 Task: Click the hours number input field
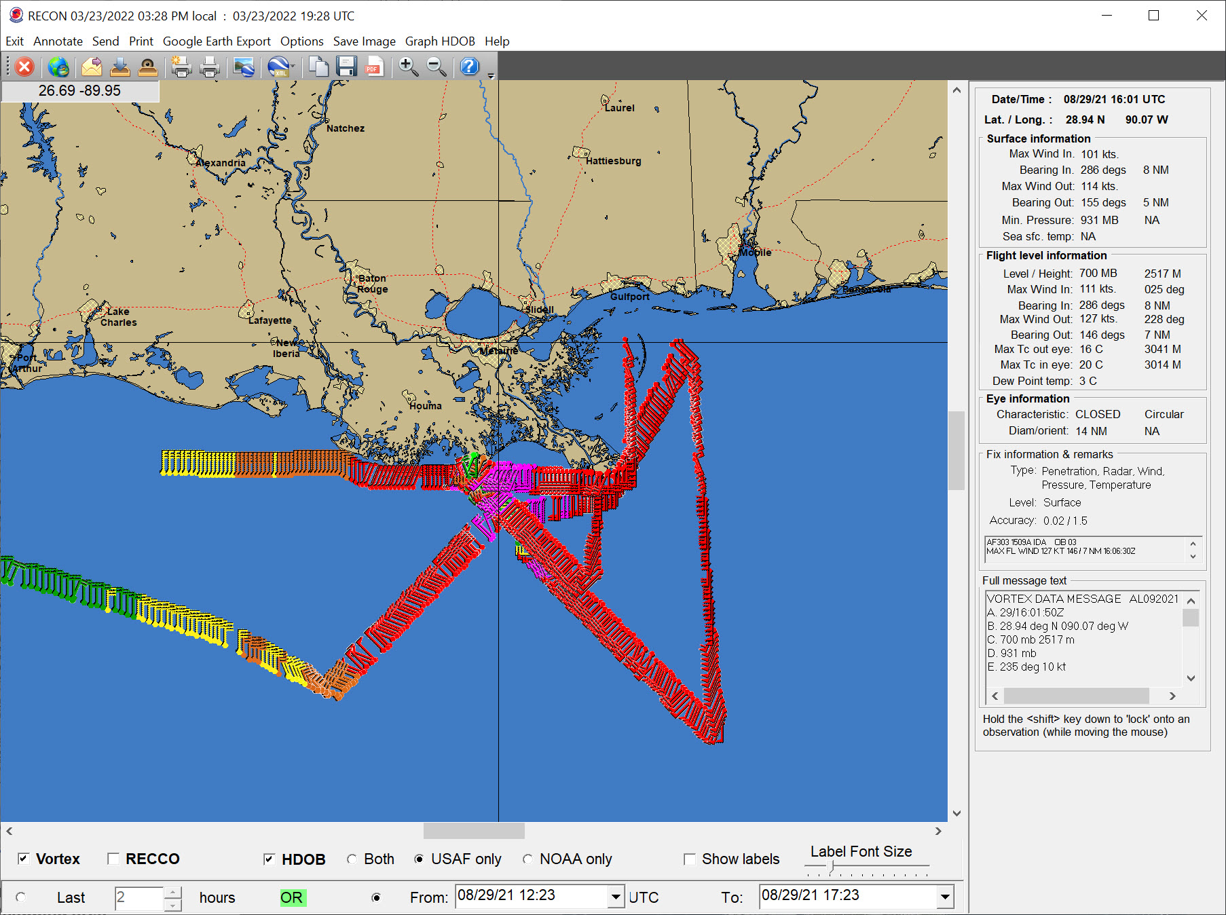tap(139, 897)
